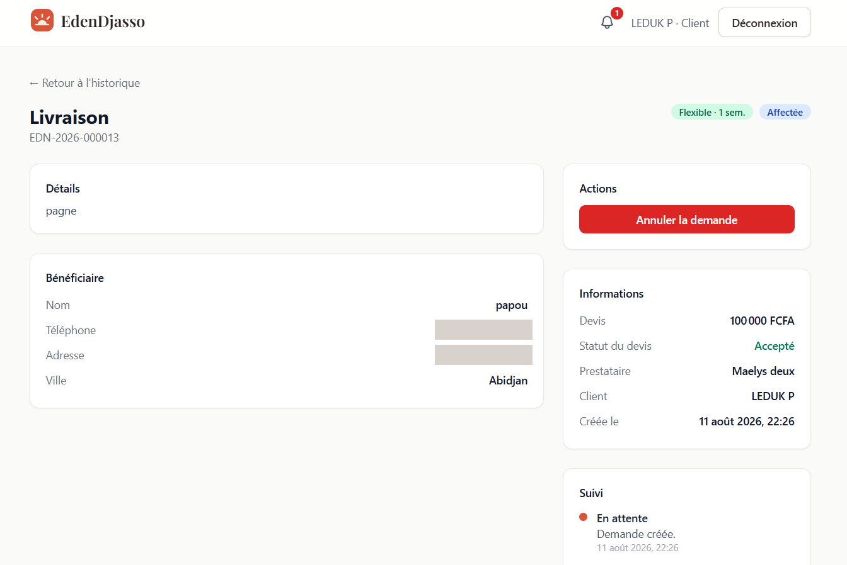Viewport: 847px width, 565px height.
Task: Click the detail text pagne
Action: tap(61, 211)
